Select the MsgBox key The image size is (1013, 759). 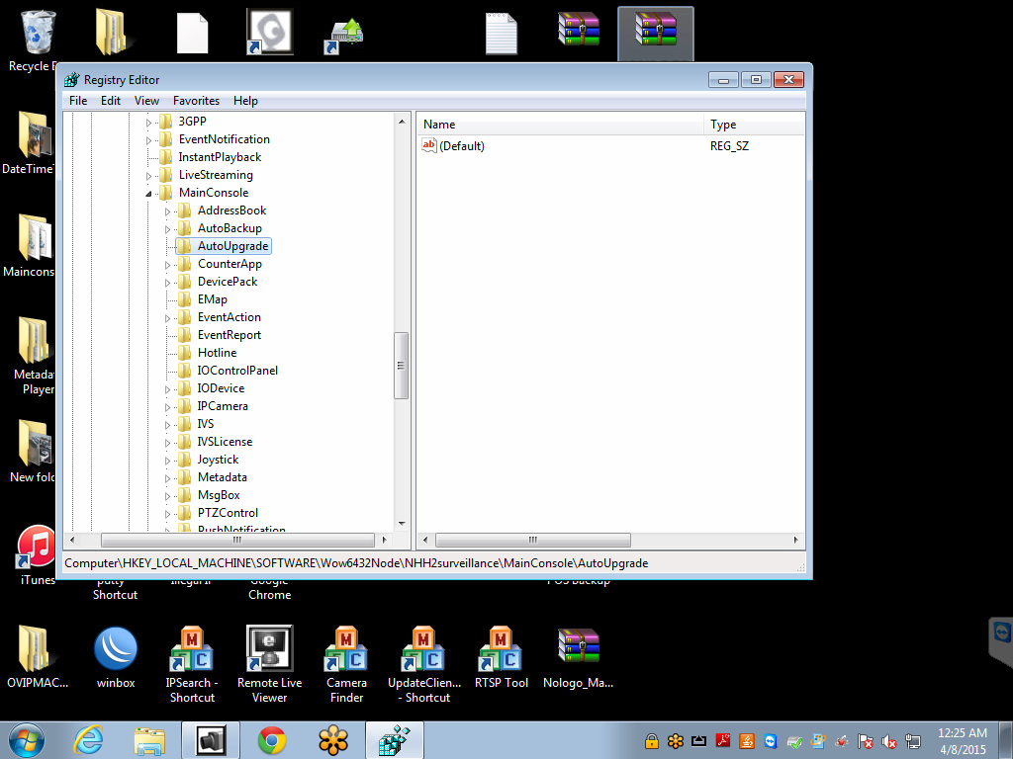[x=219, y=495]
